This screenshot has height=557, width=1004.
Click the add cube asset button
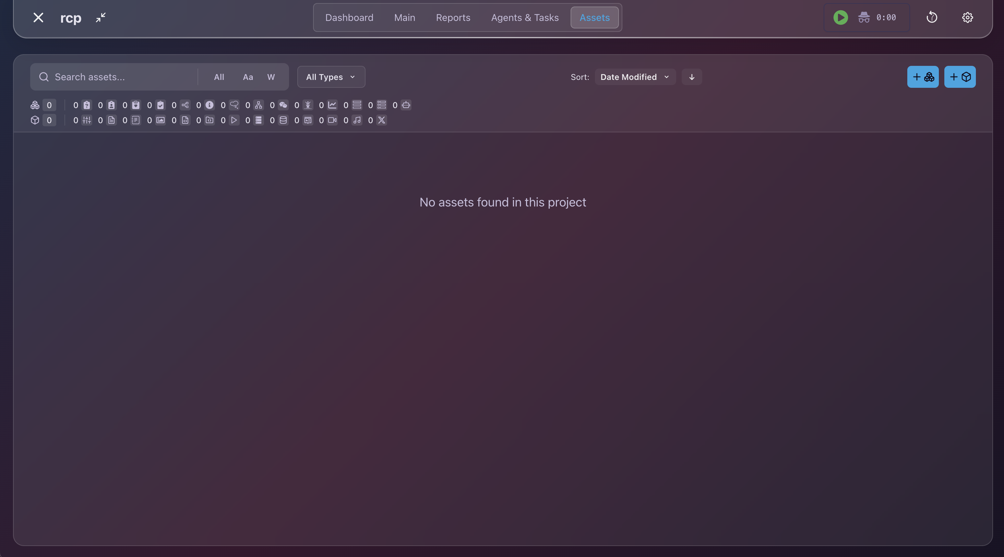click(959, 77)
